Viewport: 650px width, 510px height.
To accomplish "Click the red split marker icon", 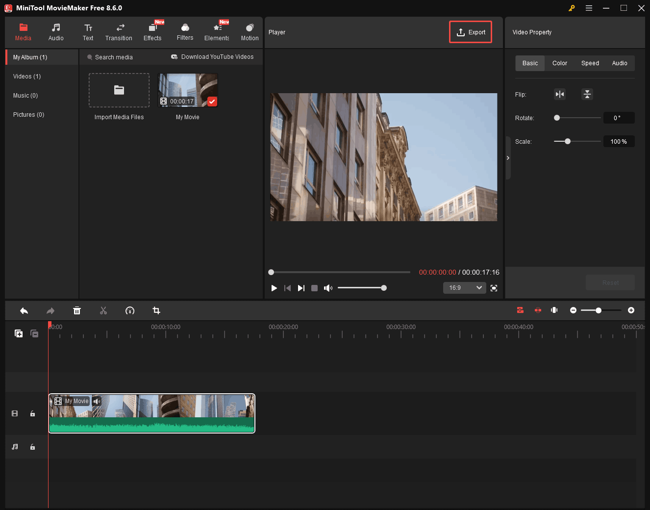I will point(538,310).
